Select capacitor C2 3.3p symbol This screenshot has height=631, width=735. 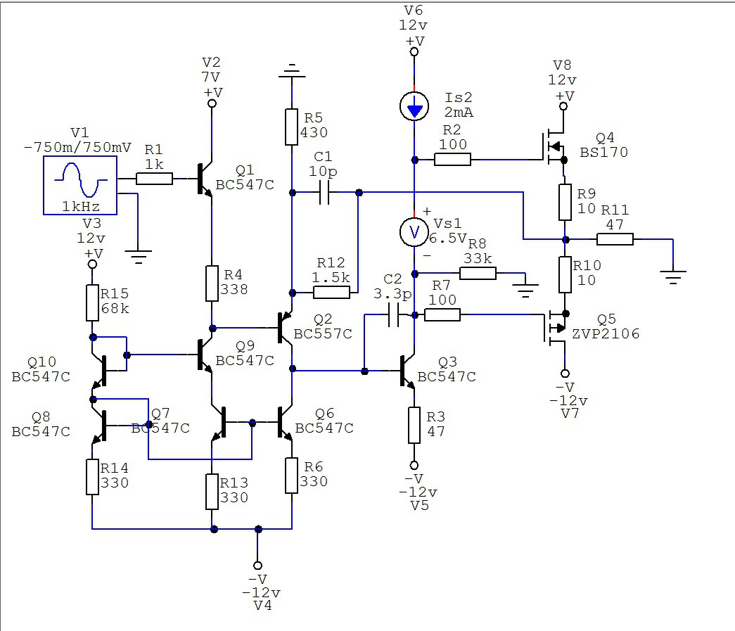coord(394,315)
